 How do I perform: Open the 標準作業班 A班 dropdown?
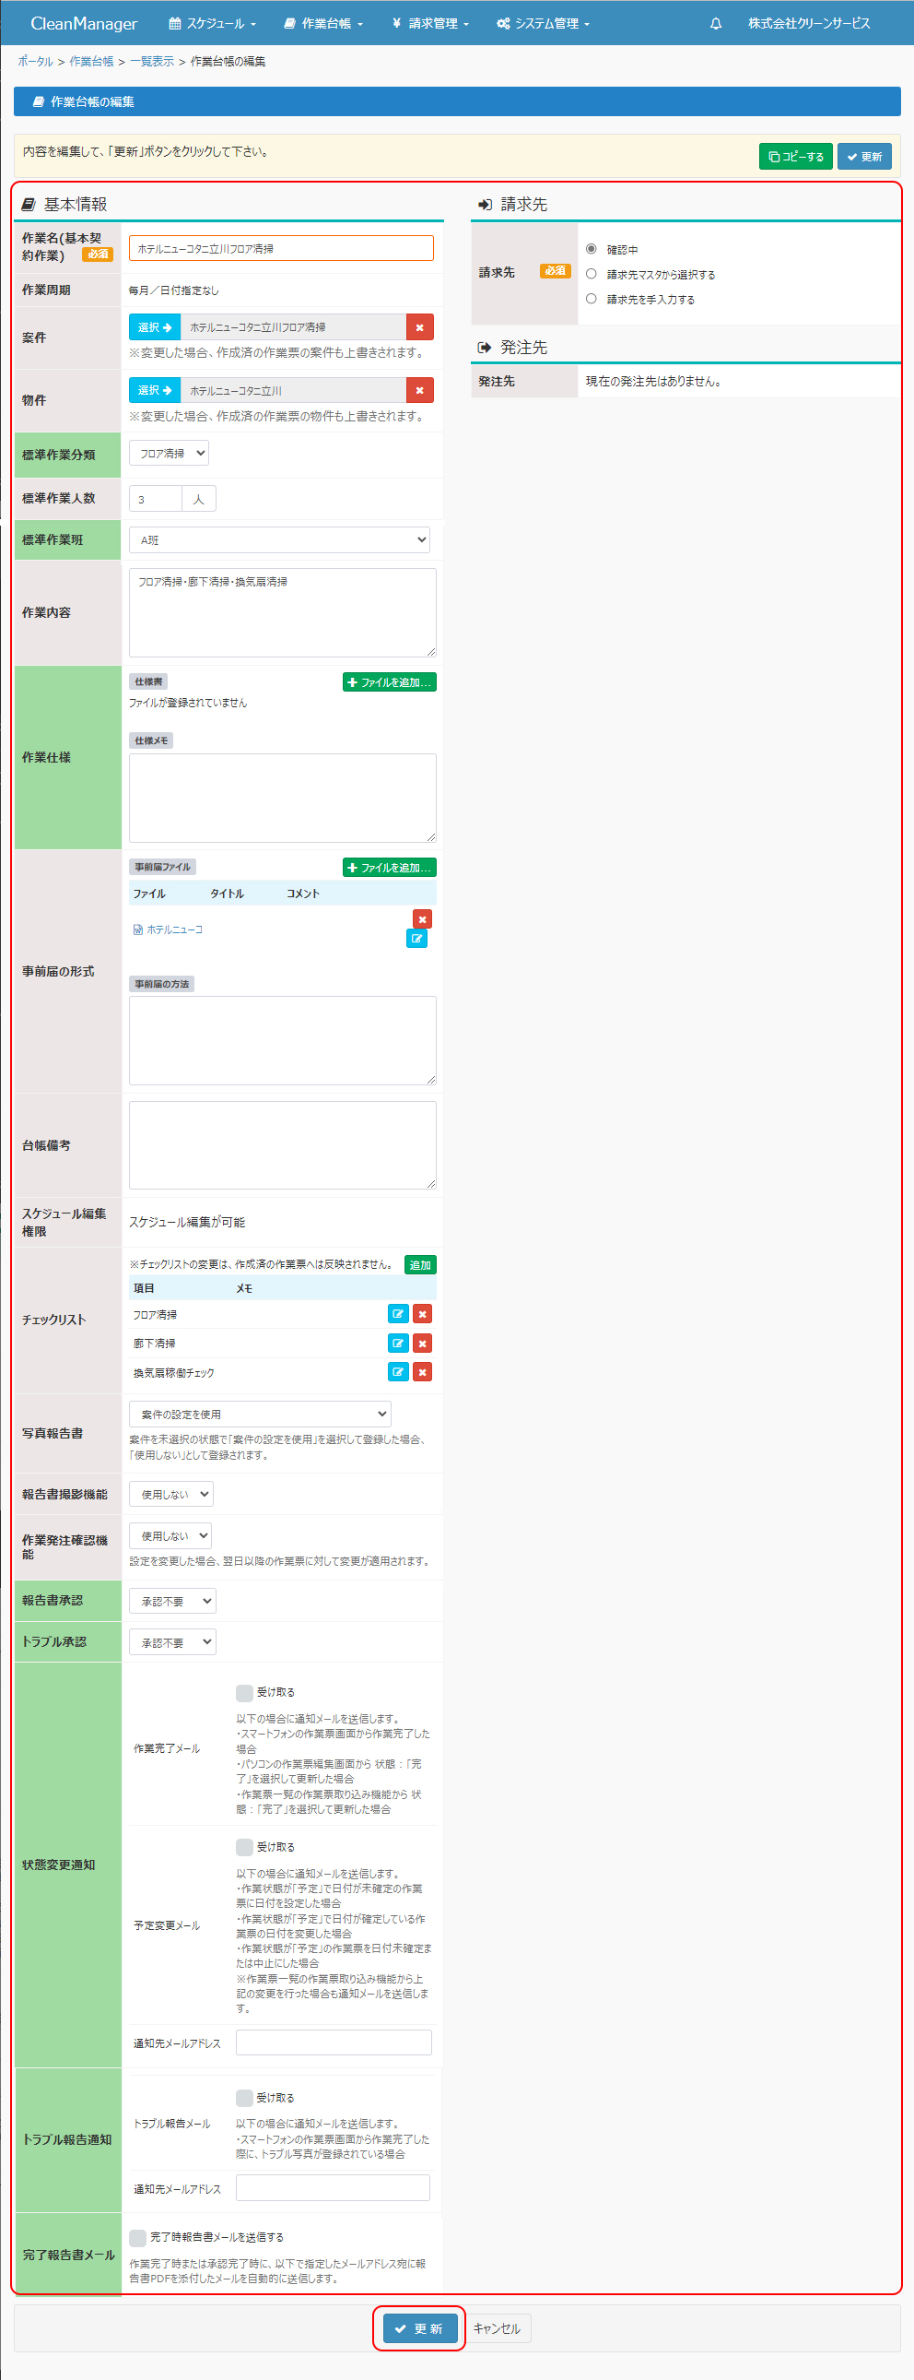pyautogui.click(x=280, y=539)
